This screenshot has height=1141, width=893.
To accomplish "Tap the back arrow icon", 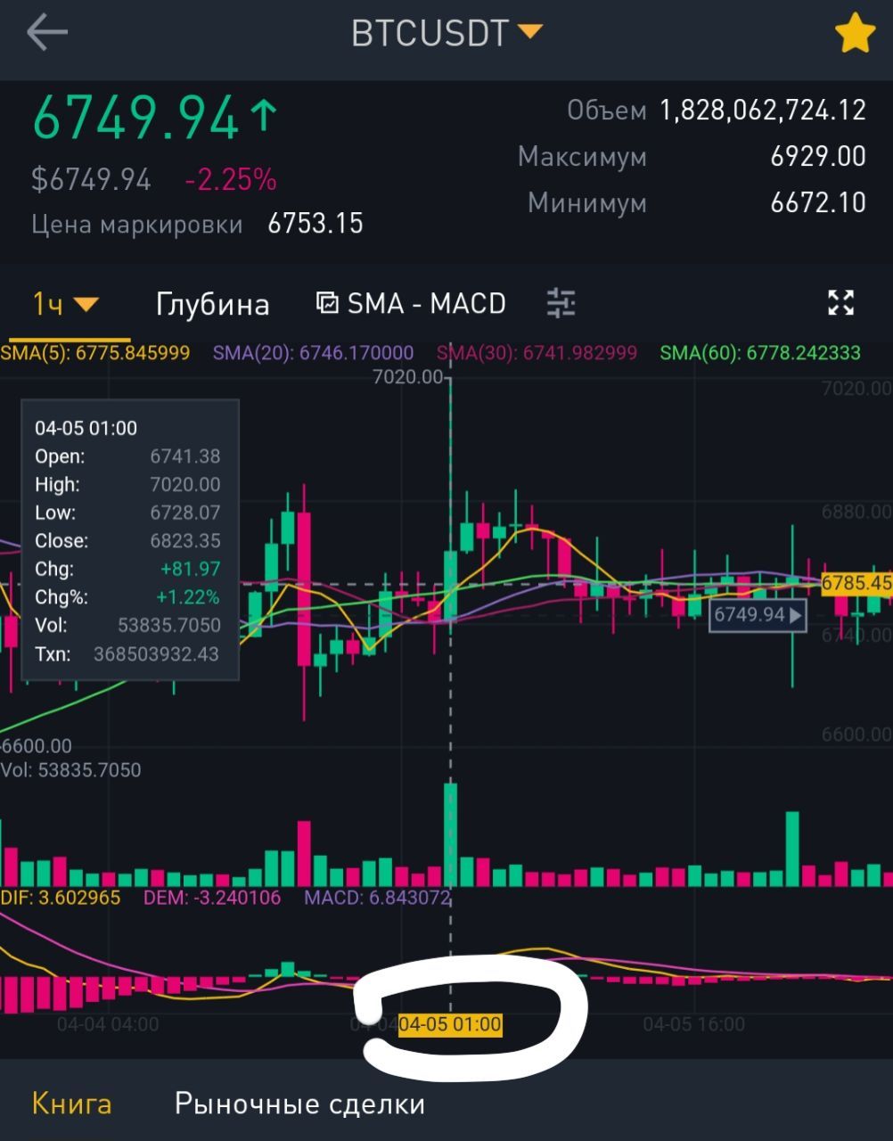I will click(x=47, y=33).
